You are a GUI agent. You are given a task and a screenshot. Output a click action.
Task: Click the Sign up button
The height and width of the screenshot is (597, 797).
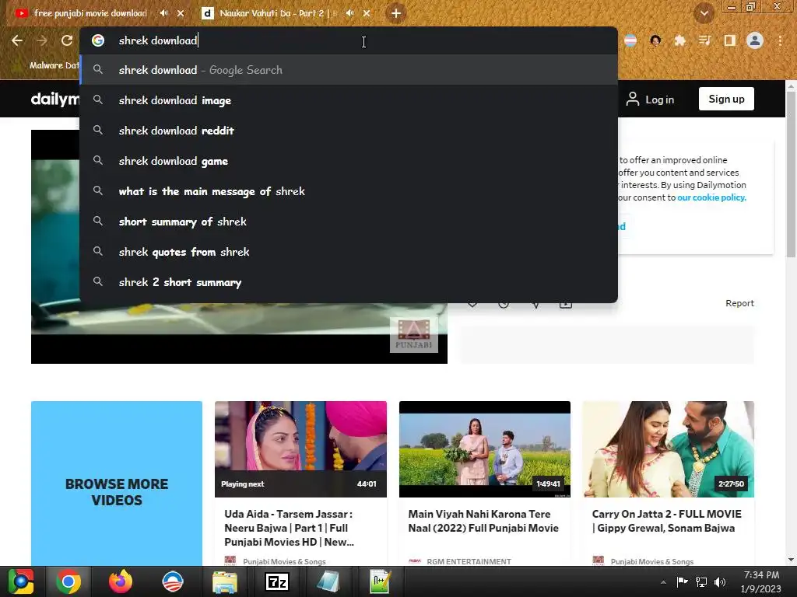[726, 99]
